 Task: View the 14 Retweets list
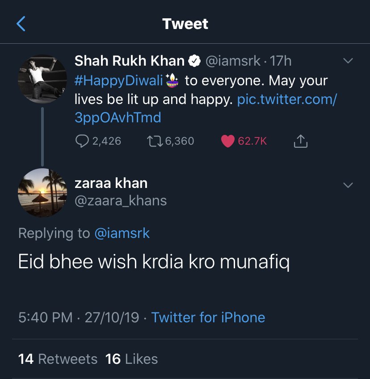pyautogui.click(x=58, y=359)
